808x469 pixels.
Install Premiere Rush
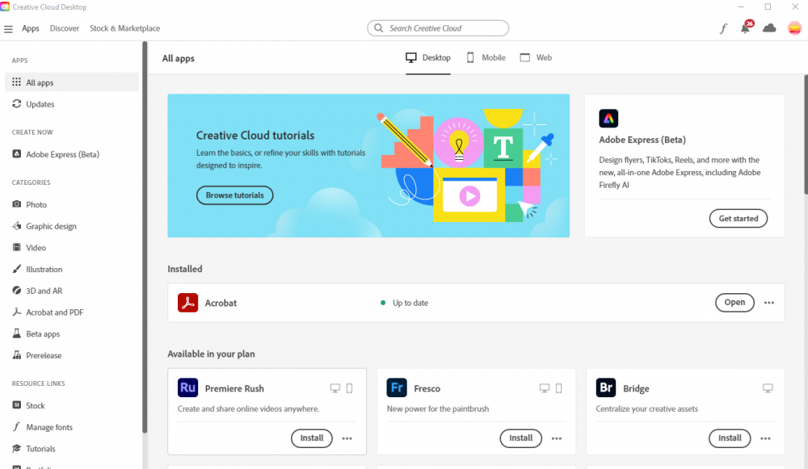pyautogui.click(x=312, y=438)
